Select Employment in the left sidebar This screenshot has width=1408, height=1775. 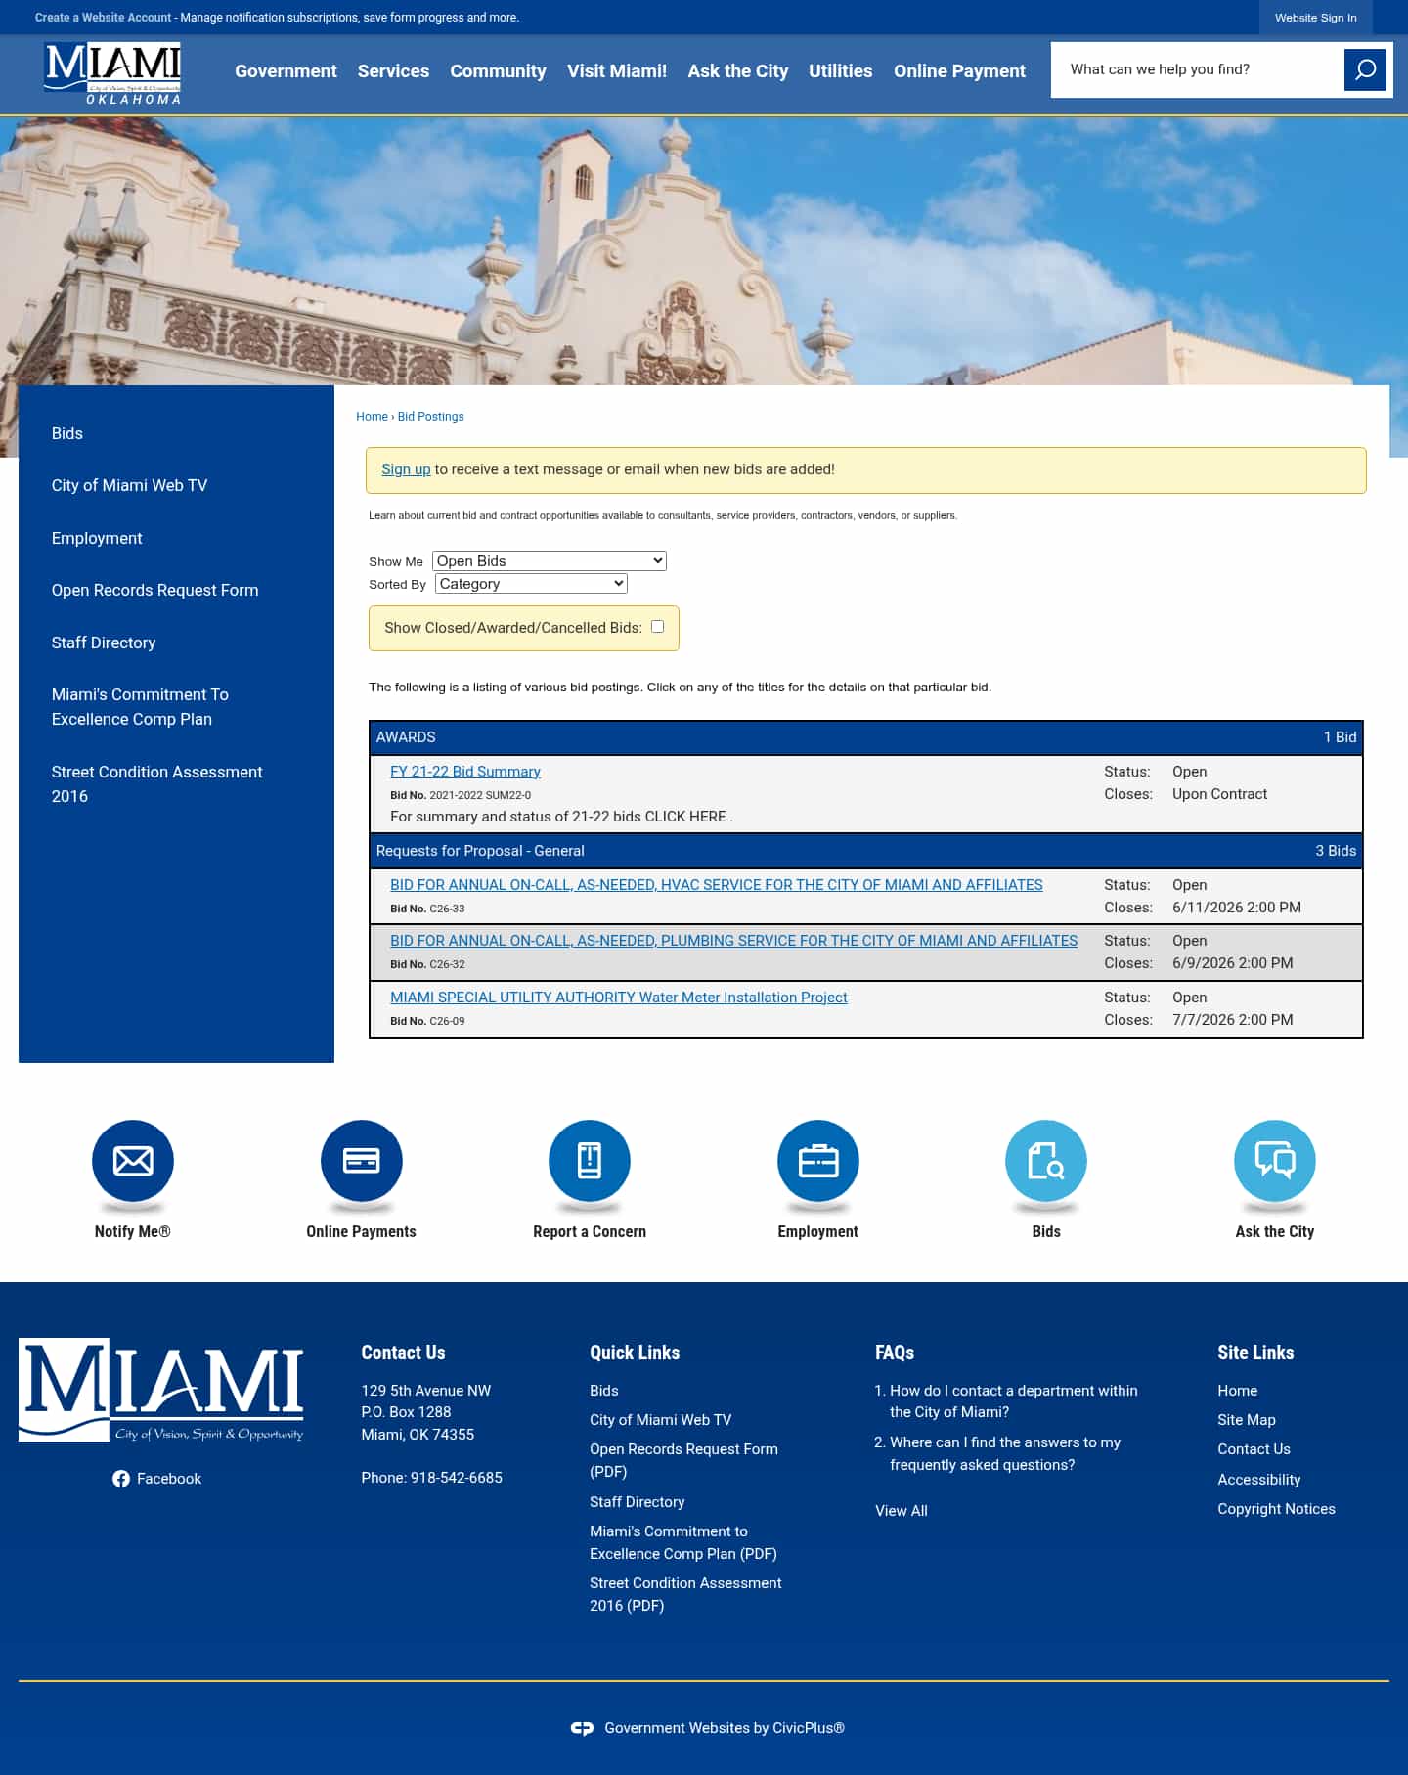pyautogui.click(x=97, y=538)
